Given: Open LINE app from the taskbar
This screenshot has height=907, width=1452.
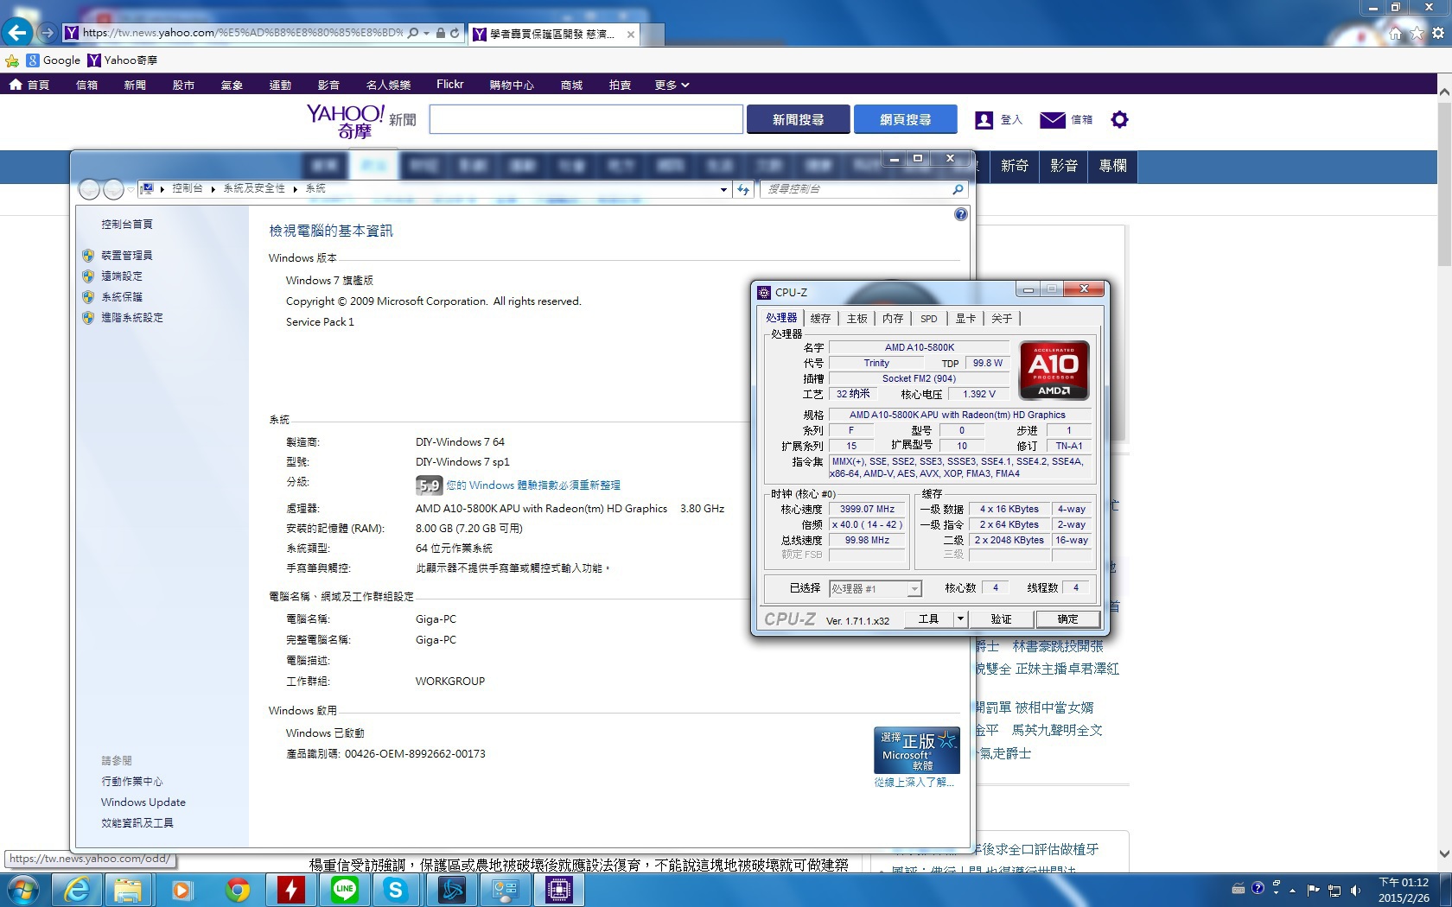Looking at the screenshot, I should coord(345,890).
